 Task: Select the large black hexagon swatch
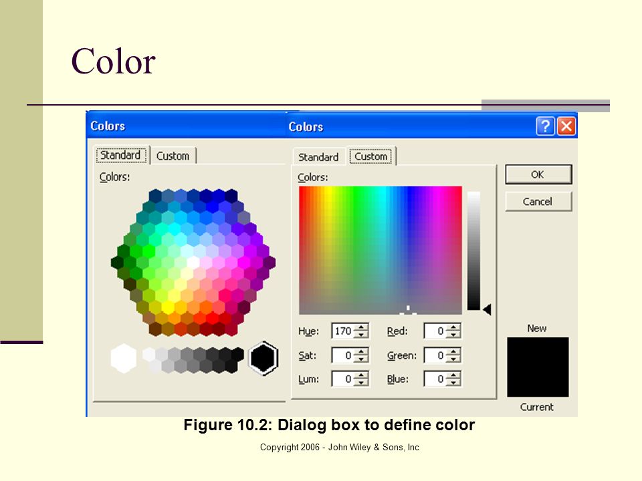263,358
